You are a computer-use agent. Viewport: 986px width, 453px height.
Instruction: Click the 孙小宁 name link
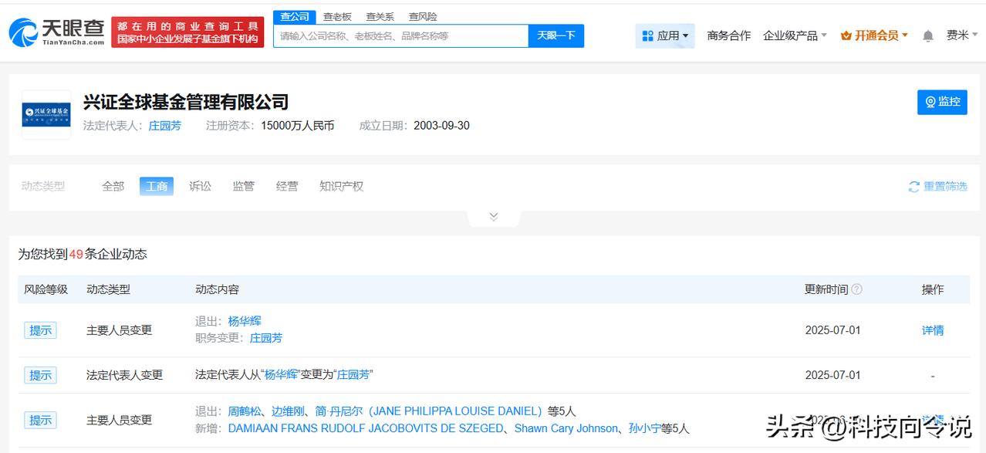click(x=645, y=428)
